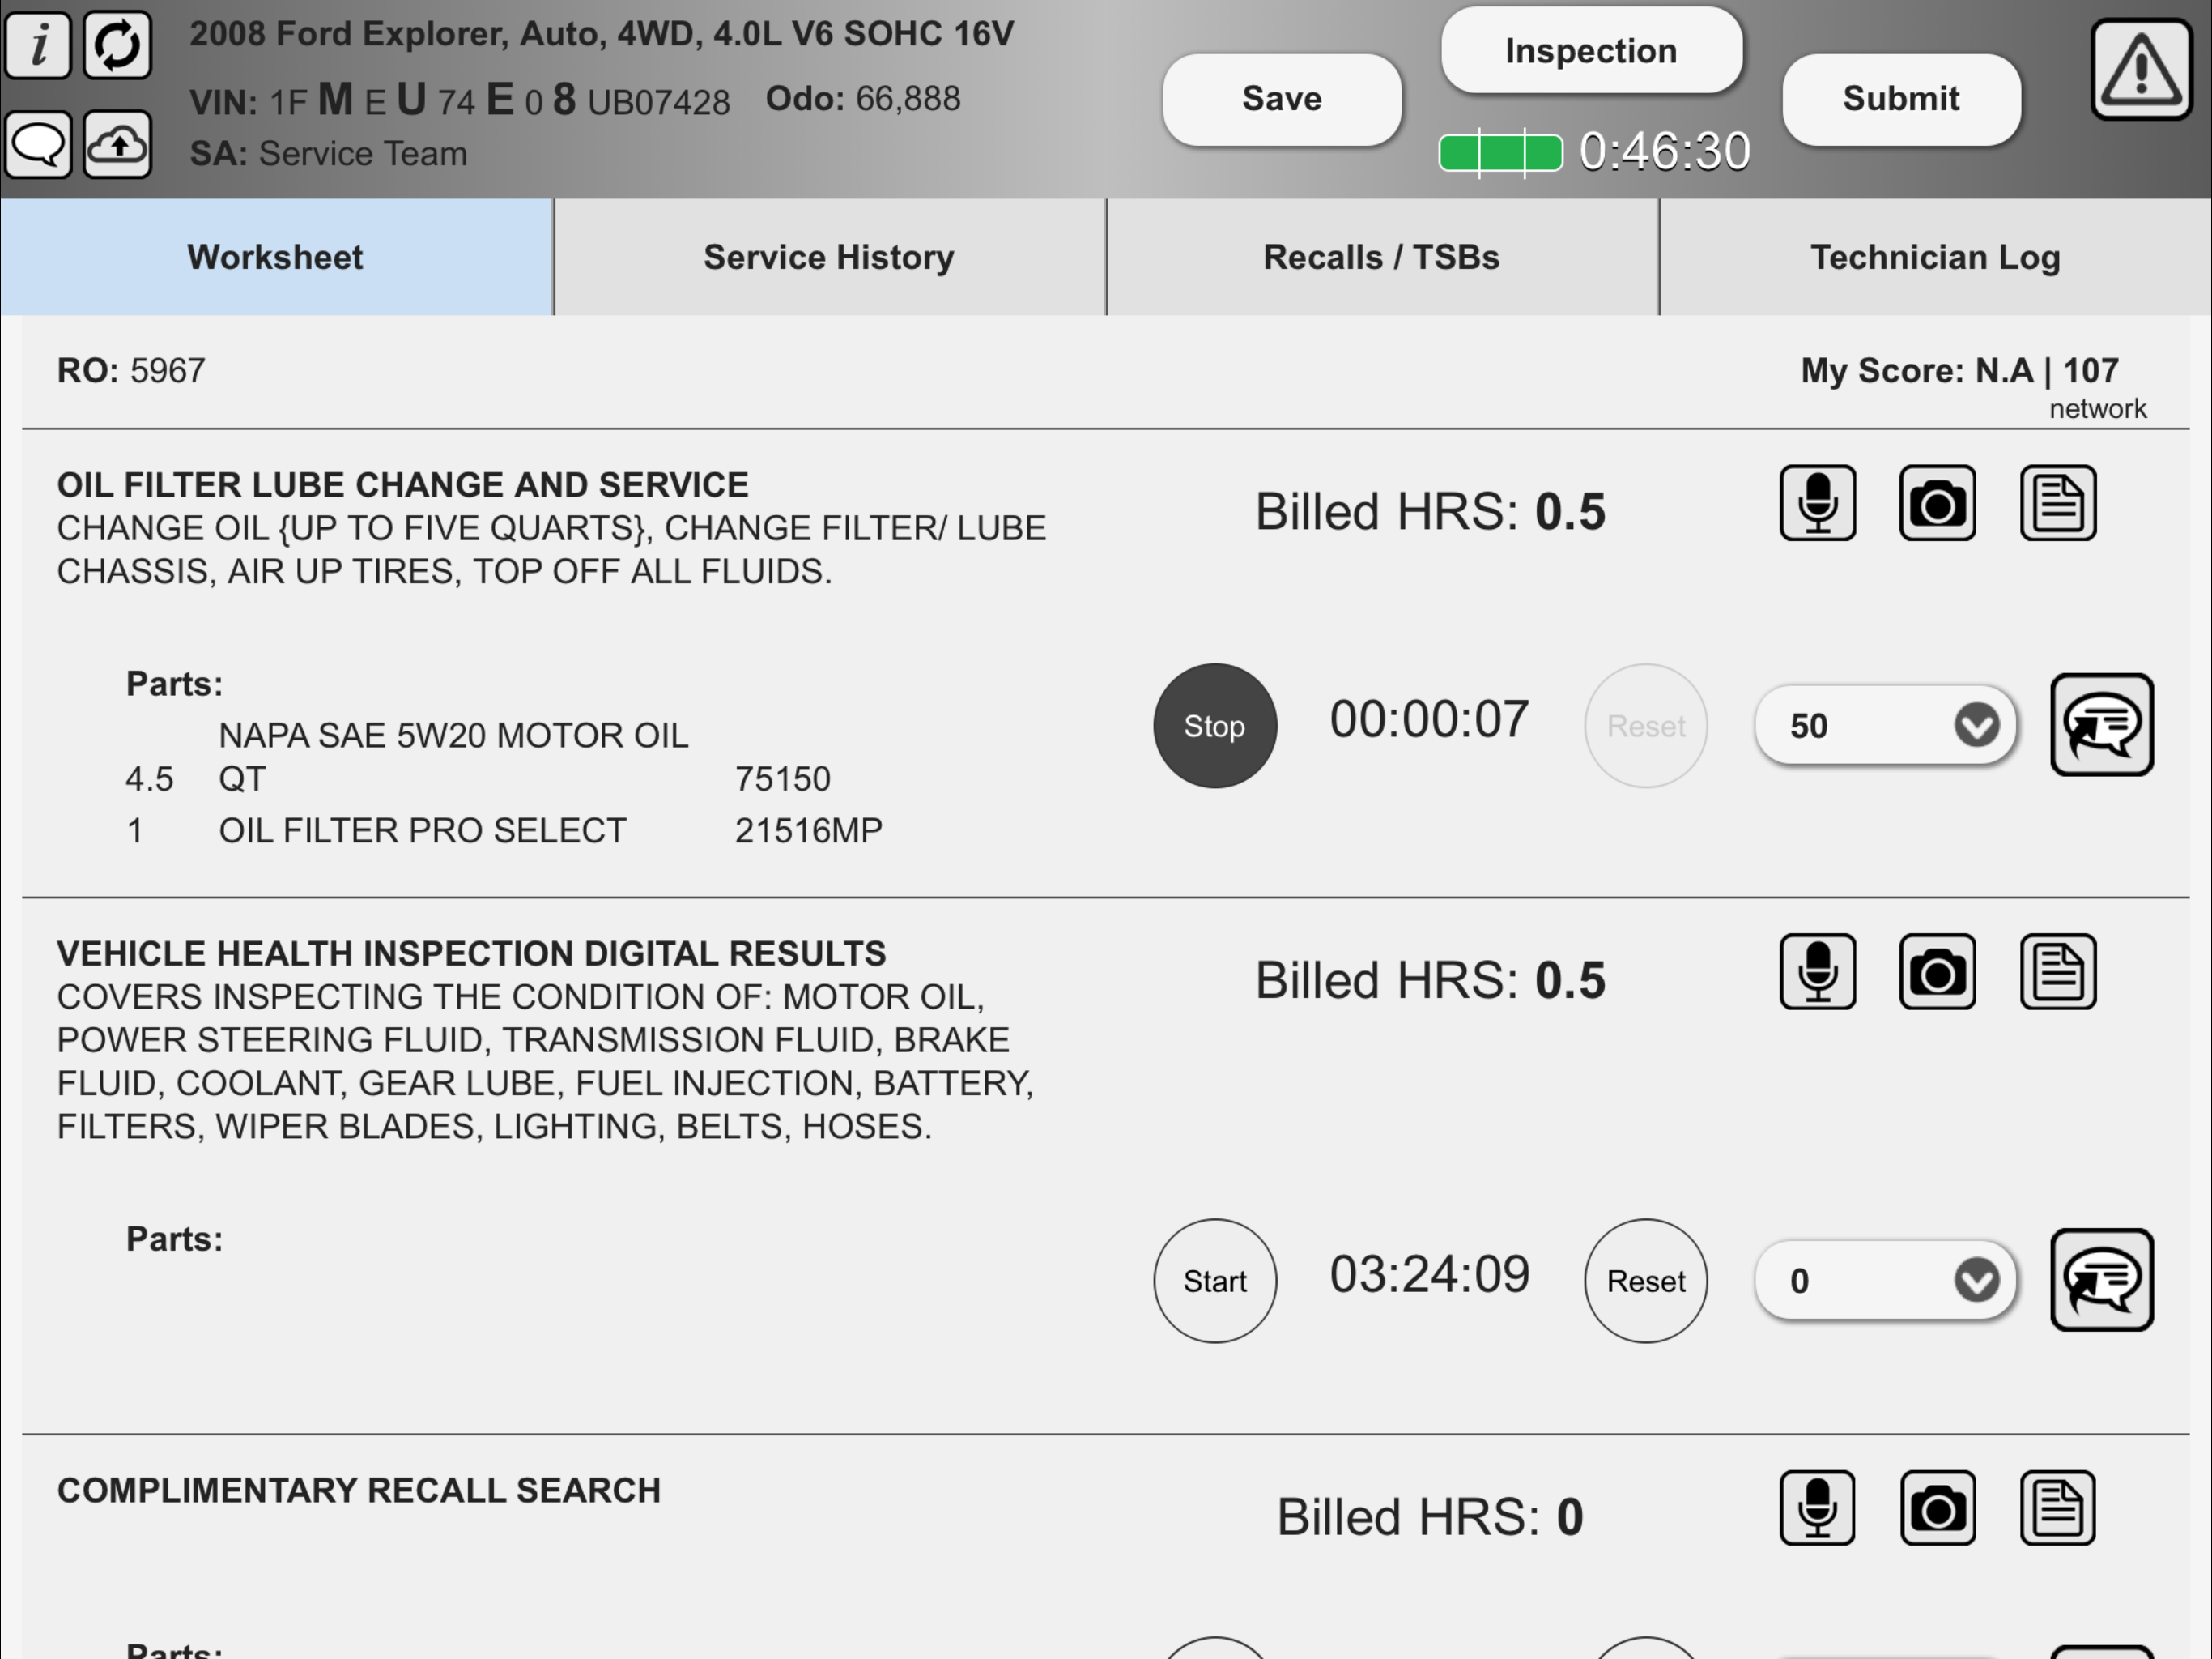Open the chat bubble icon in header
The image size is (2212, 1659).
click(38, 145)
